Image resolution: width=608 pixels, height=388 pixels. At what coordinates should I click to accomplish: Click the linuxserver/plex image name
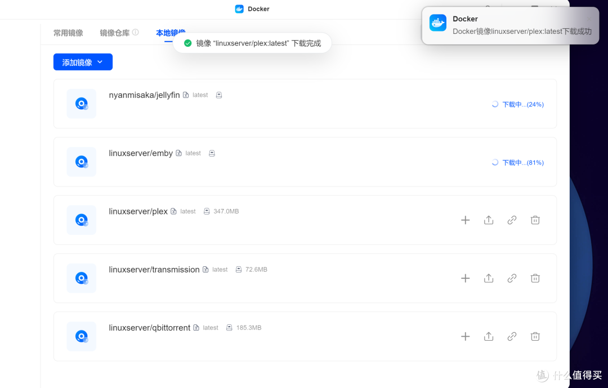pos(138,212)
